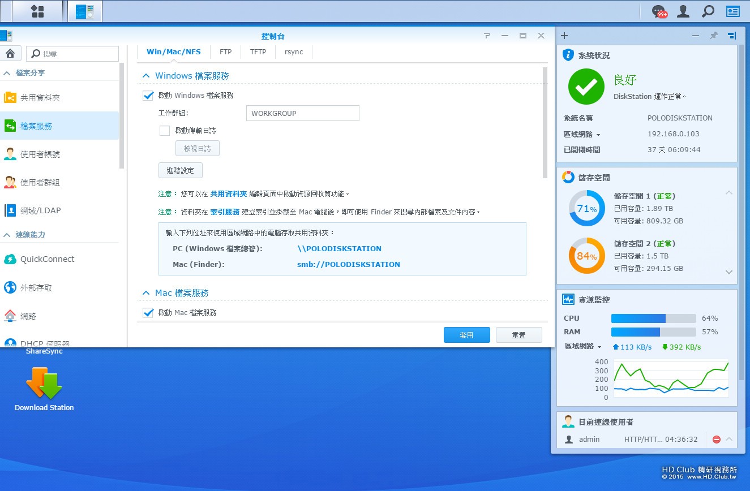The width and height of the screenshot is (750, 491).
Task: Click the 工作群組 WORKGROUP input field
Action: click(x=303, y=113)
